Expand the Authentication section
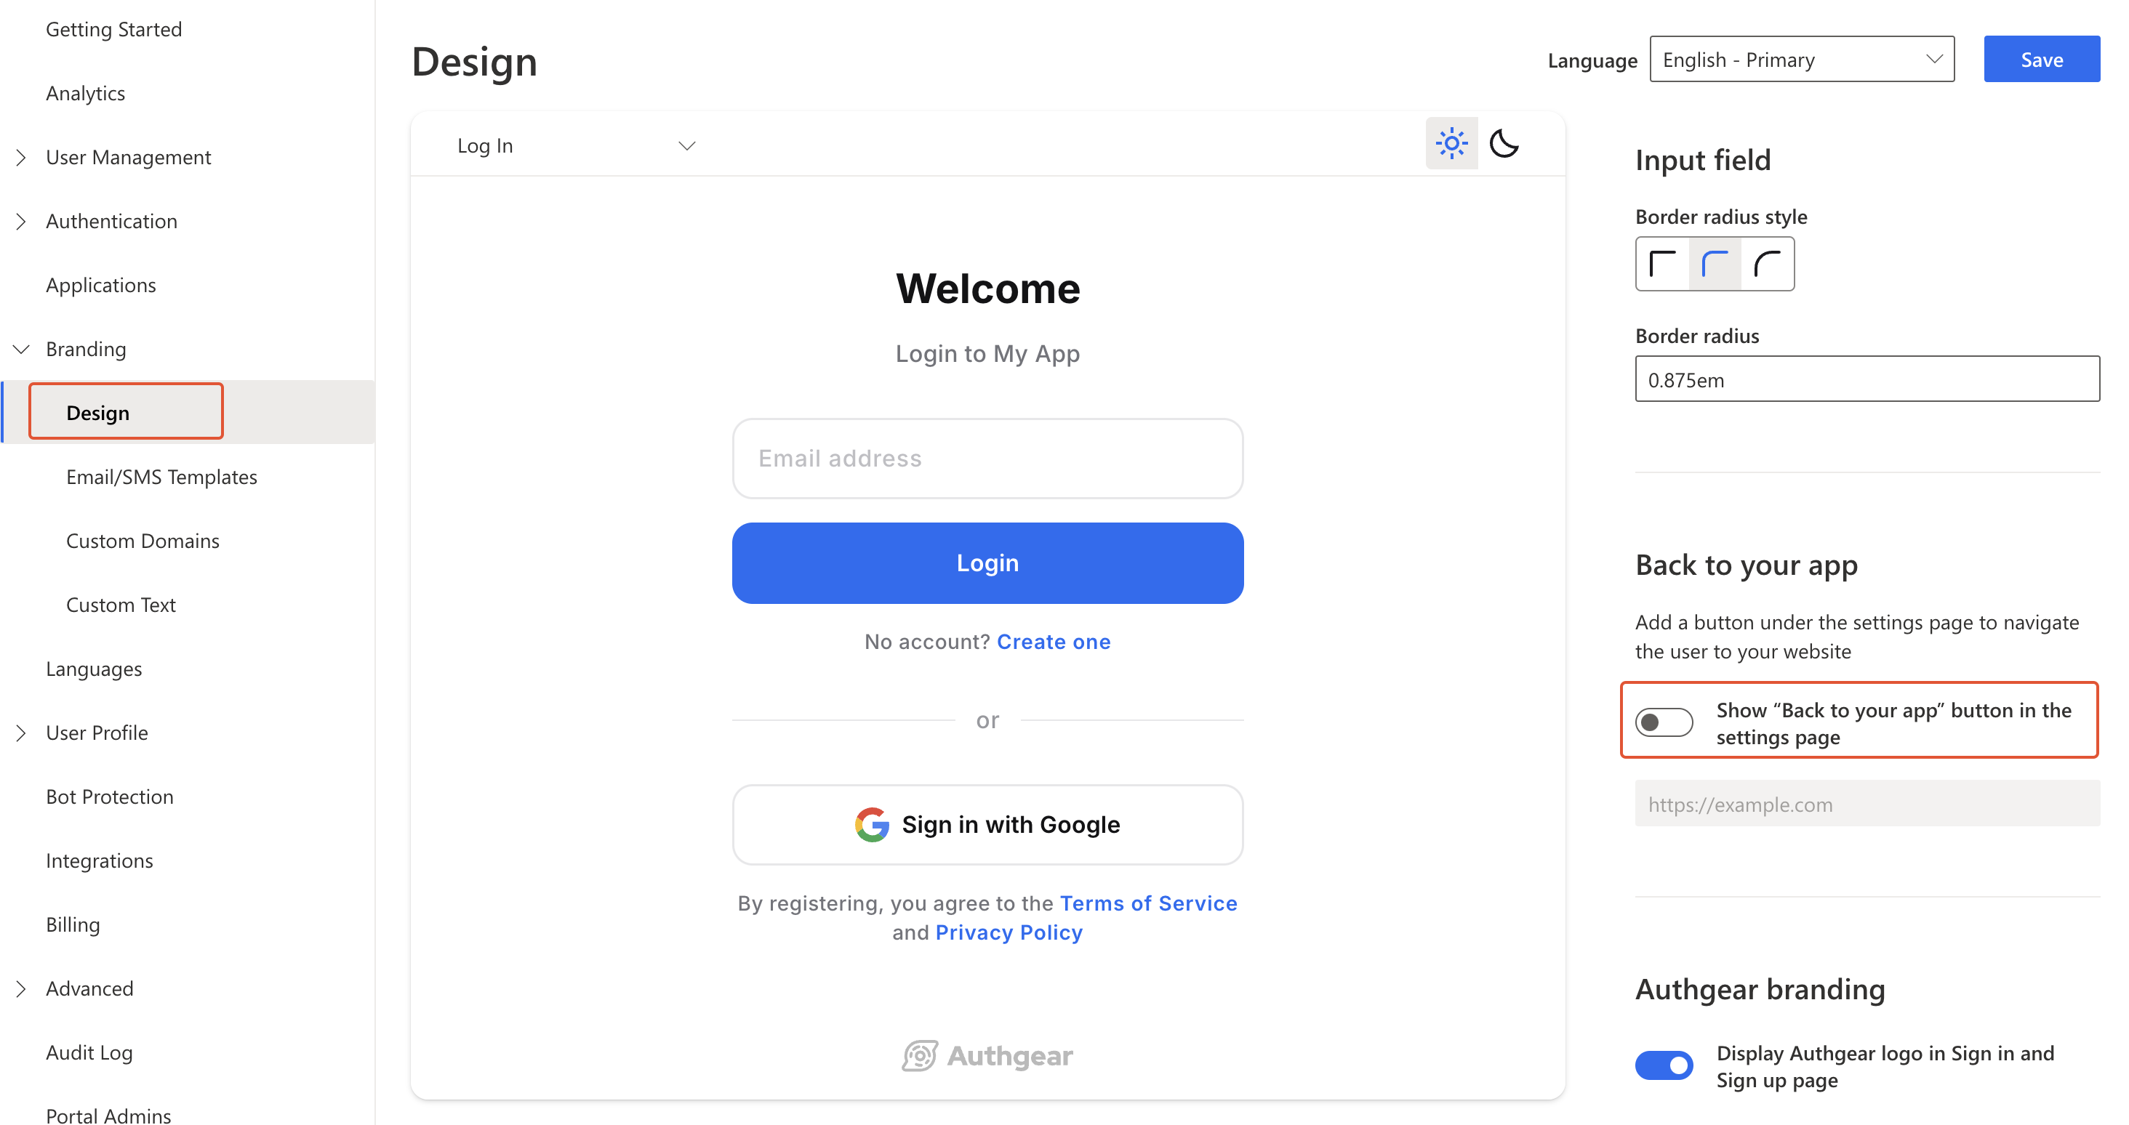The image size is (2129, 1125). coord(22,222)
